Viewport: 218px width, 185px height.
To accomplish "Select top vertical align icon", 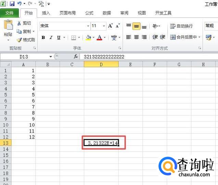I will pos(129,26).
